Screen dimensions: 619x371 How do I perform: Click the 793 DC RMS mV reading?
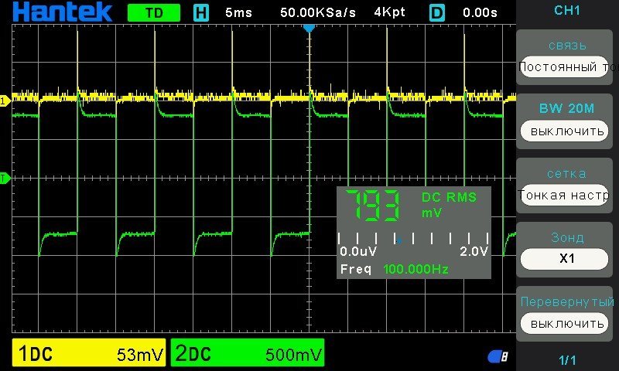[x=373, y=206]
